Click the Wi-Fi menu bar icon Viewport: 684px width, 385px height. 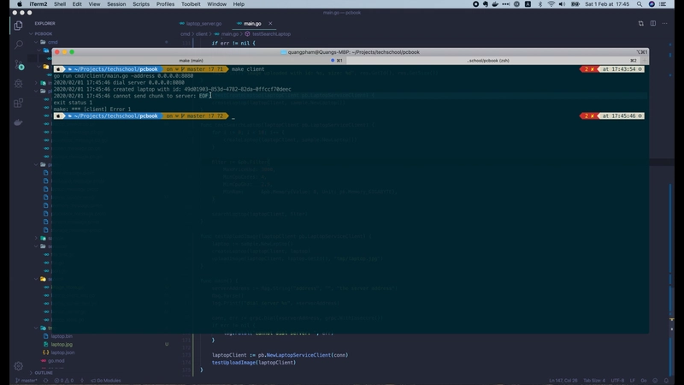coord(551,4)
